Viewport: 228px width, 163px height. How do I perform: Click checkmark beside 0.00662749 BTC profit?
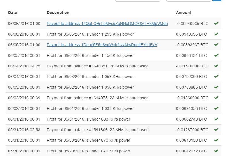pos(216,119)
